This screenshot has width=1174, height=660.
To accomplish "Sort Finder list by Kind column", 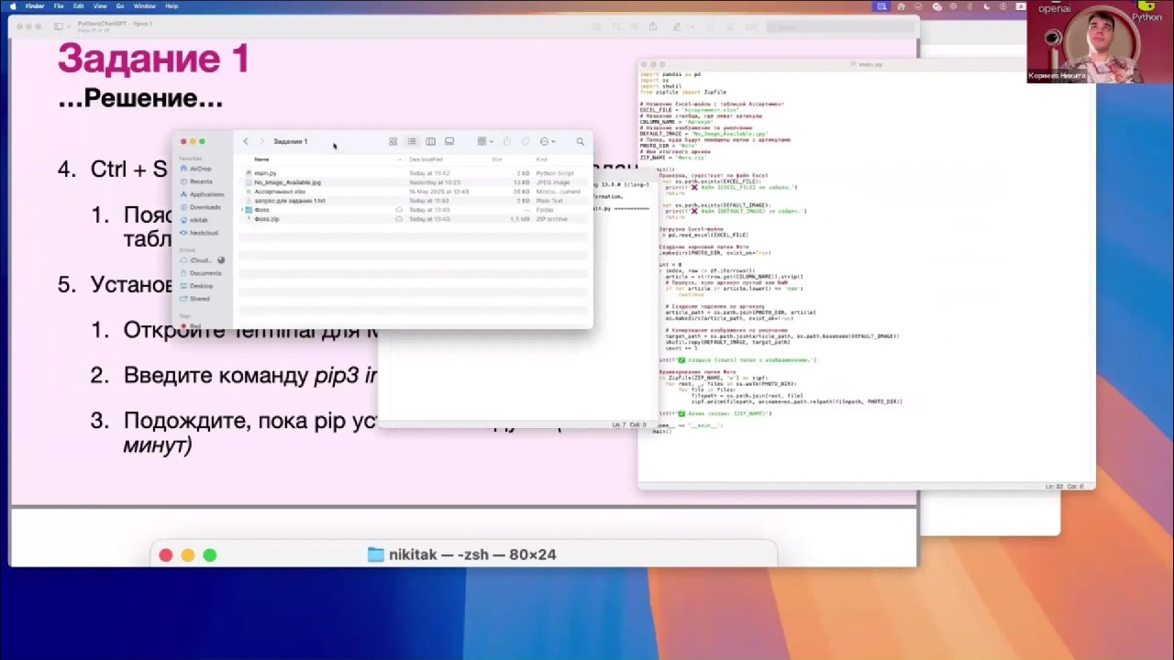I will point(542,159).
